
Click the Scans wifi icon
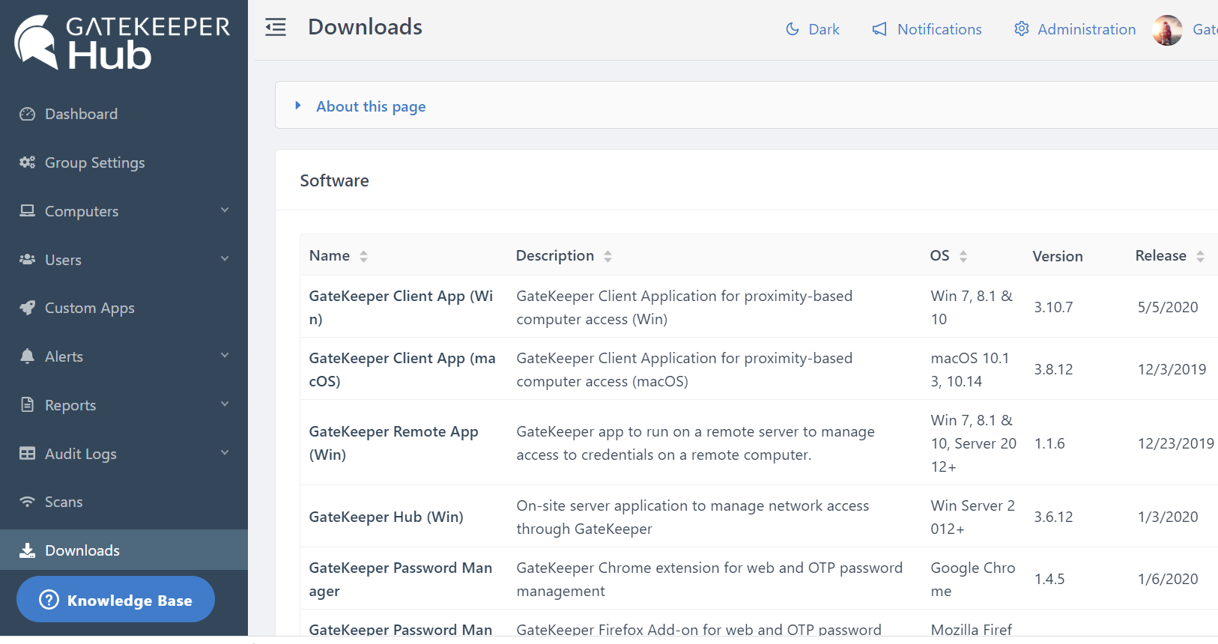[28, 502]
